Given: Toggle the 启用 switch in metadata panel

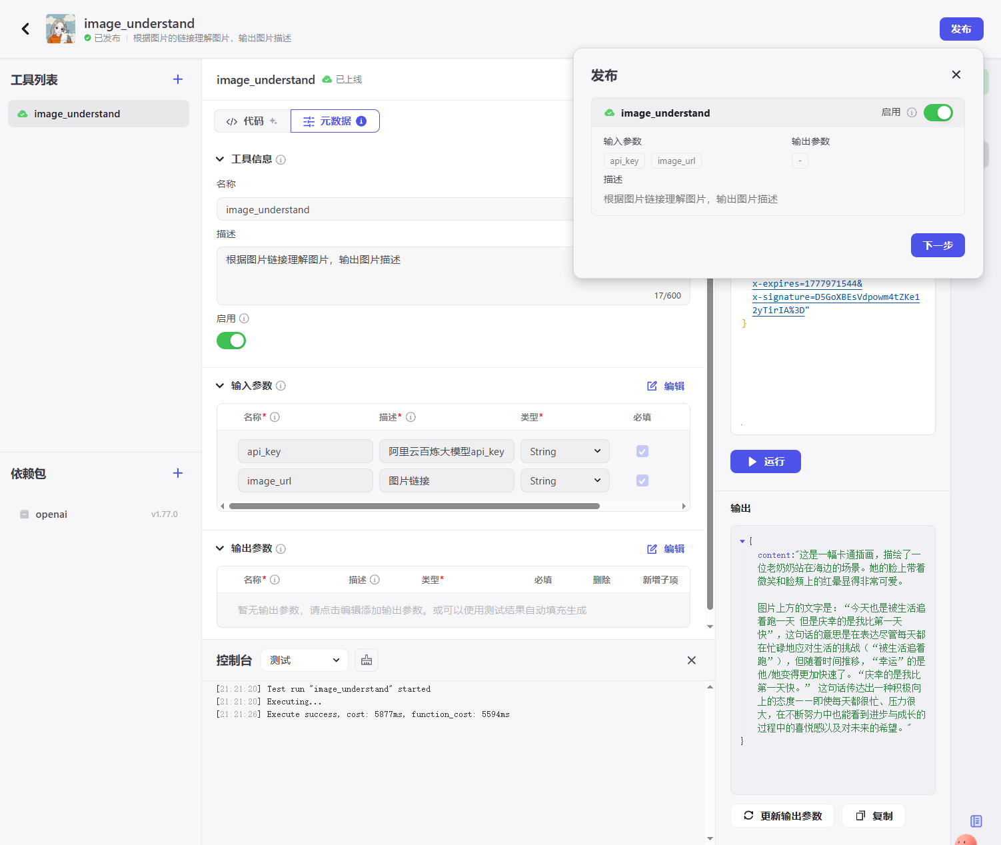Looking at the screenshot, I should point(231,341).
